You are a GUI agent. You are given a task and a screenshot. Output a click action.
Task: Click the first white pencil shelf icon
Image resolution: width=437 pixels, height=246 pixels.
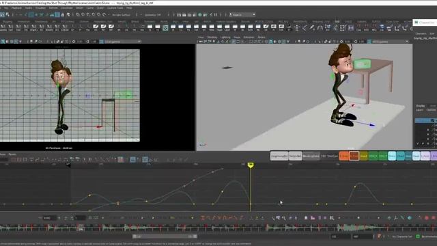[96, 27]
